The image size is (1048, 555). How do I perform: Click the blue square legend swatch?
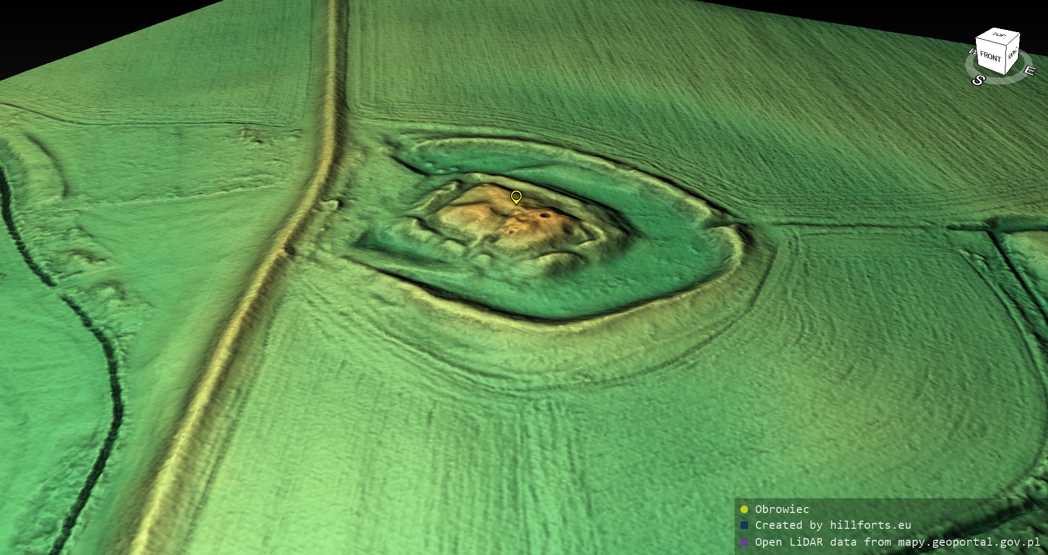coord(744,525)
